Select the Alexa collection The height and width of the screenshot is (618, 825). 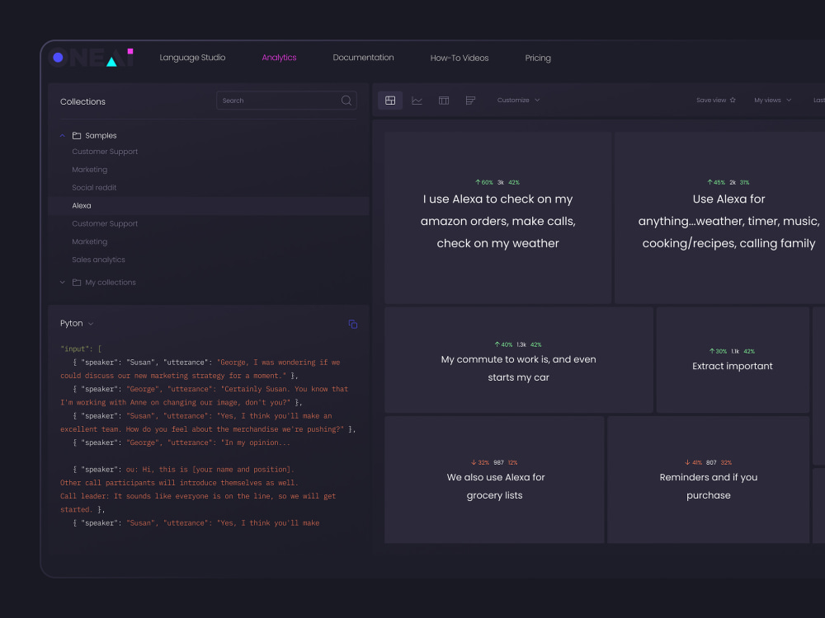coord(209,205)
